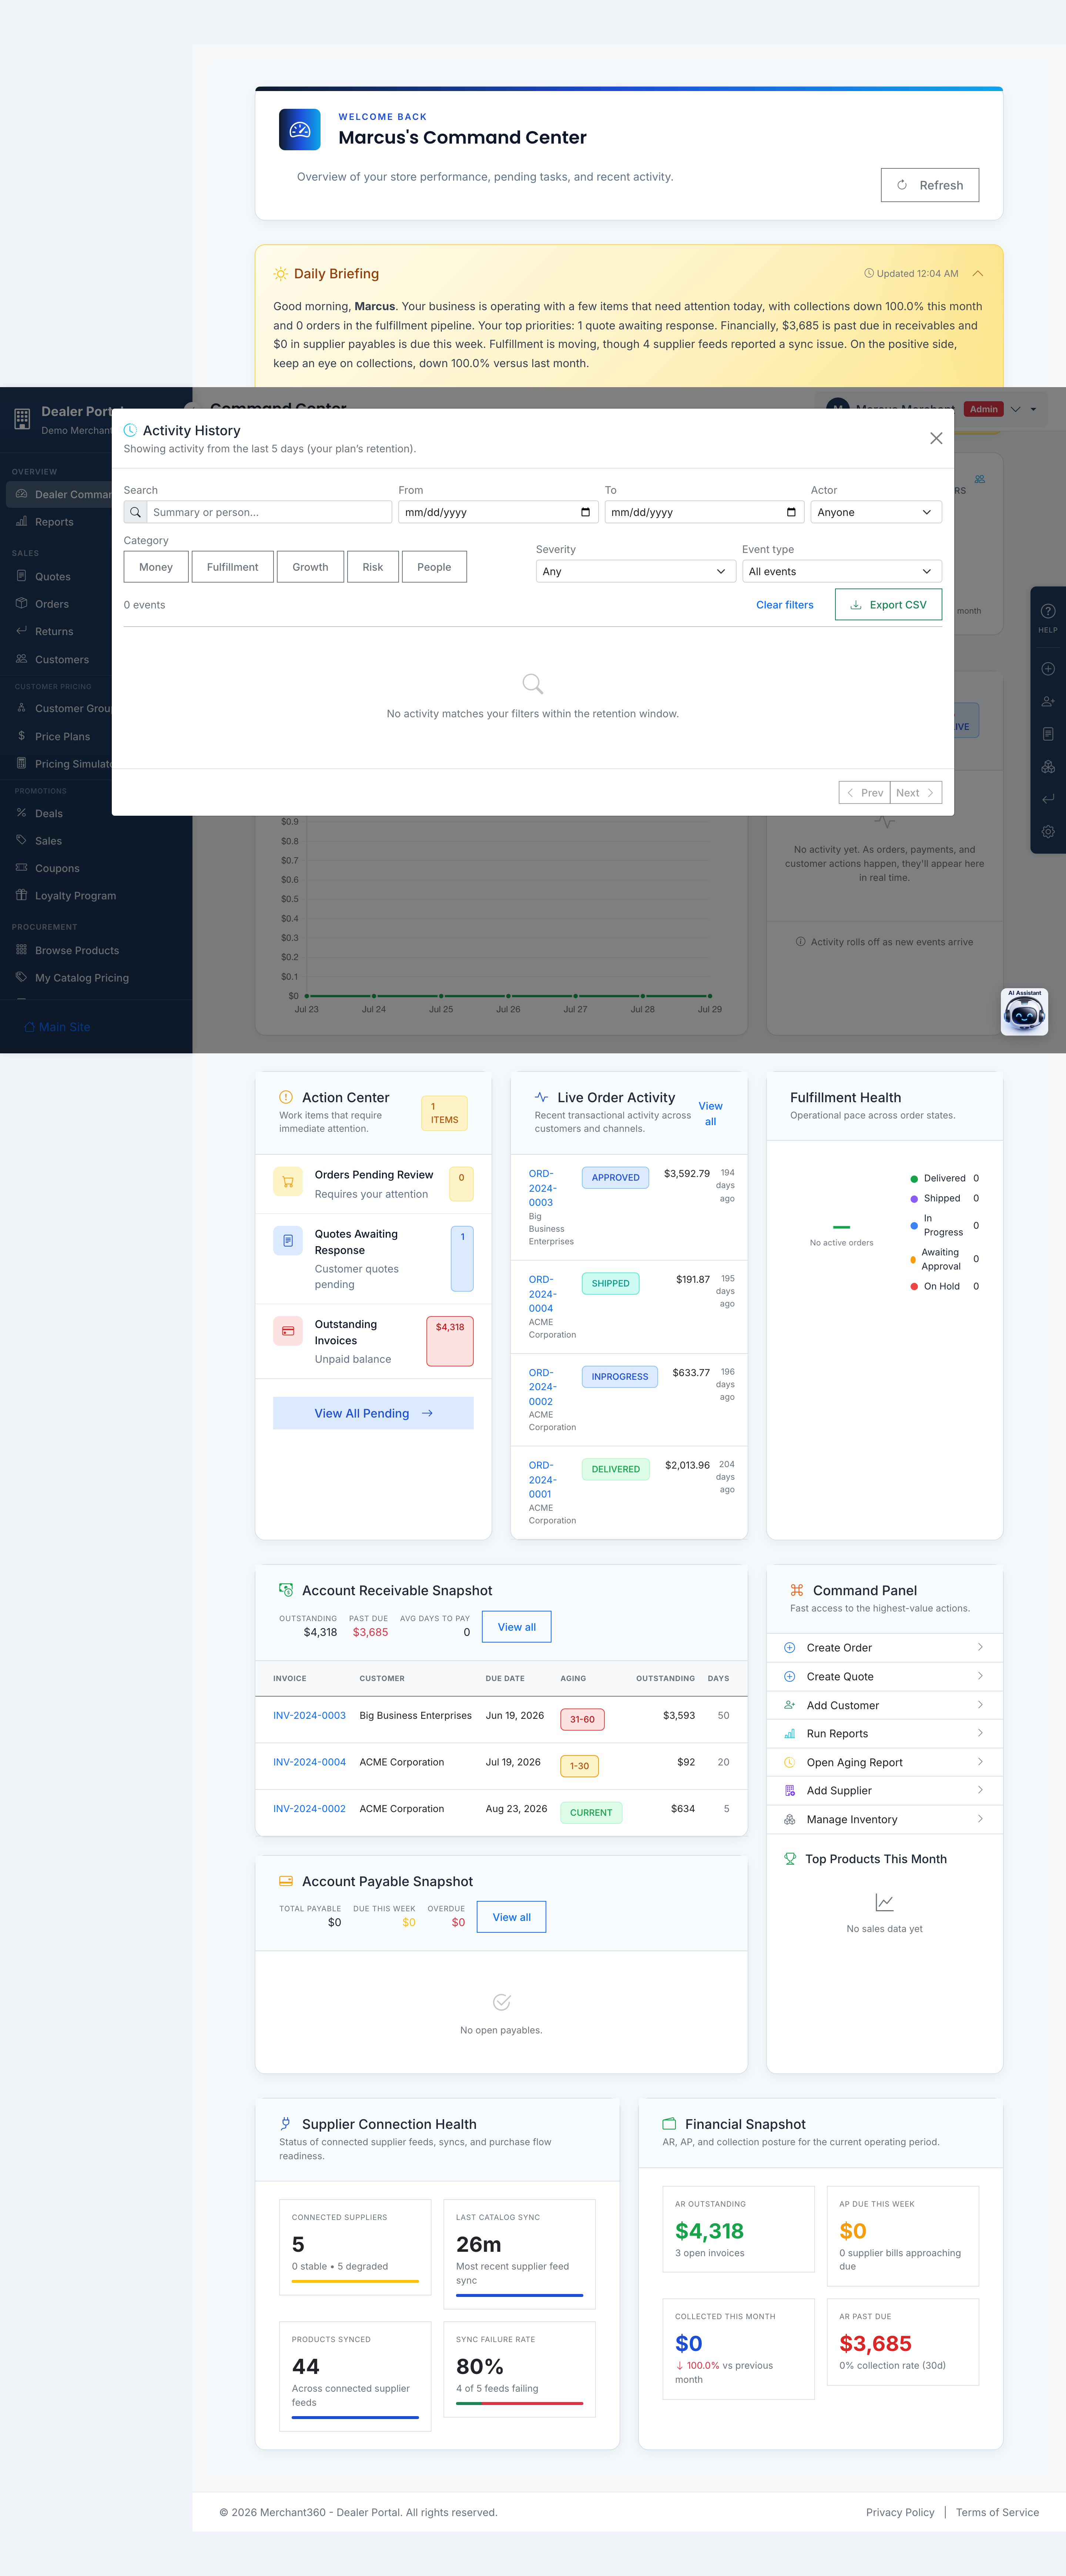The image size is (1066, 2576).
Task: Click the From date input field
Action: click(x=498, y=512)
